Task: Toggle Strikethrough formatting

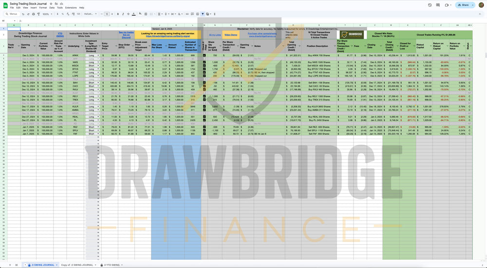Action: coord(128,14)
